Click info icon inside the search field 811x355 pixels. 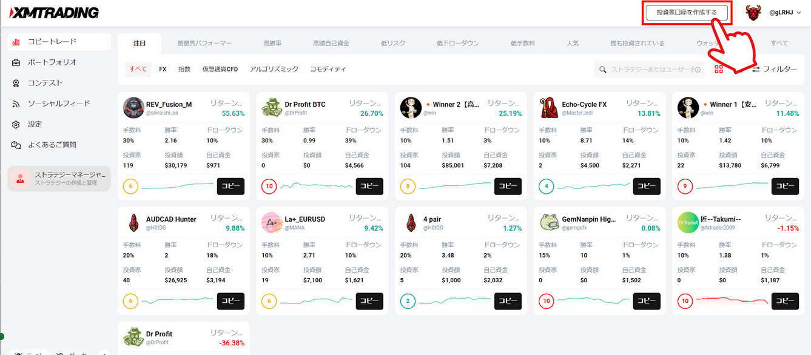(x=698, y=70)
